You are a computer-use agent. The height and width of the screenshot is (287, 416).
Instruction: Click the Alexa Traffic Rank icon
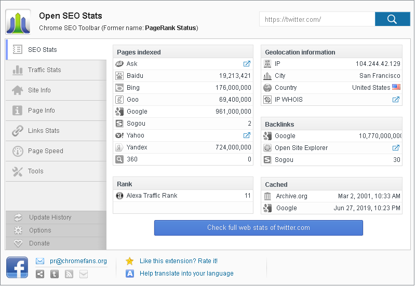tap(119, 196)
